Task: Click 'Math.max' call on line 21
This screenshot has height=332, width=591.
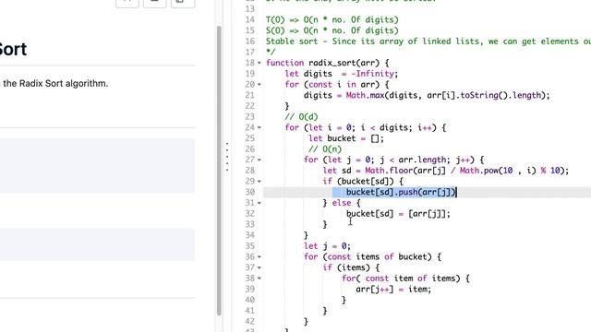Action: point(365,95)
